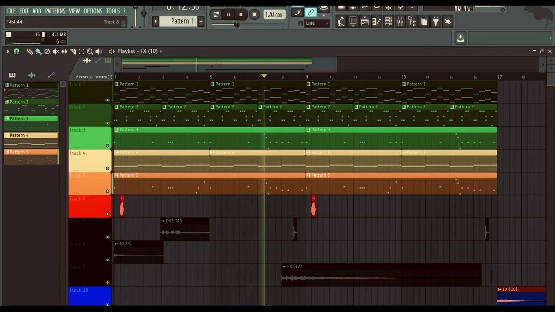Image resolution: width=555 pixels, height=312 pixels.
Task: Open the touch controller hand icon
Action: click(x=447, y=21)
